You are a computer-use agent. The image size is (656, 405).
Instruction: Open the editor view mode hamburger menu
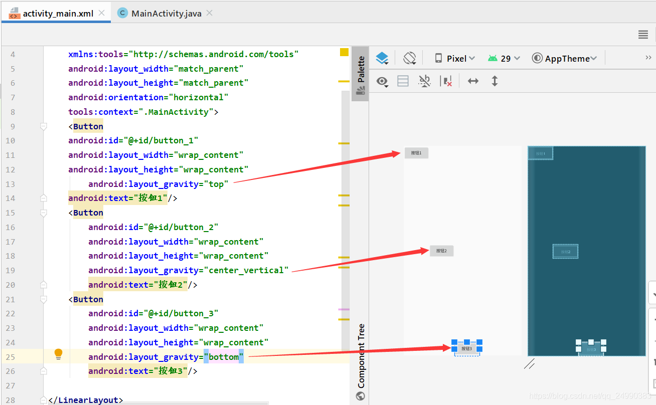click(x=643, y=34)
